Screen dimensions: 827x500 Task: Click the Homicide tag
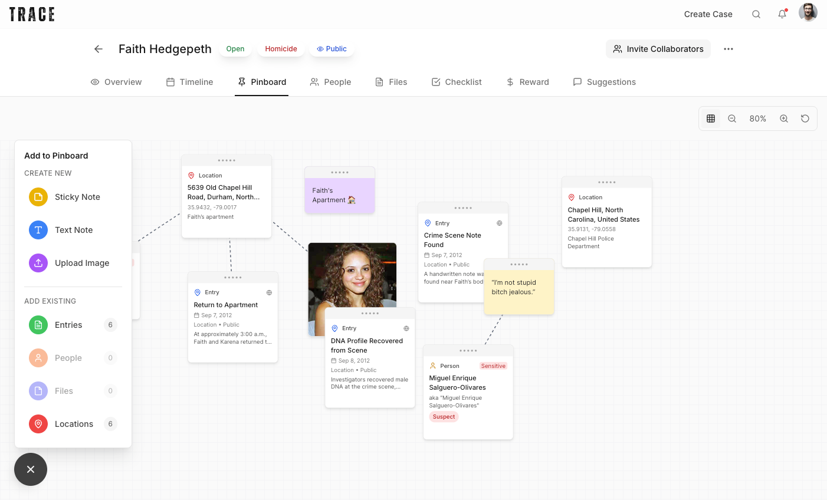(281, 49)
